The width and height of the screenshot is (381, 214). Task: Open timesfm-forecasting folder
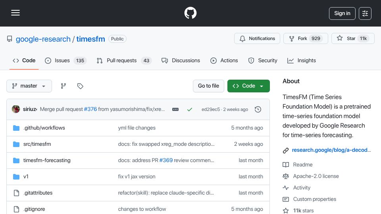coord(47,160)
